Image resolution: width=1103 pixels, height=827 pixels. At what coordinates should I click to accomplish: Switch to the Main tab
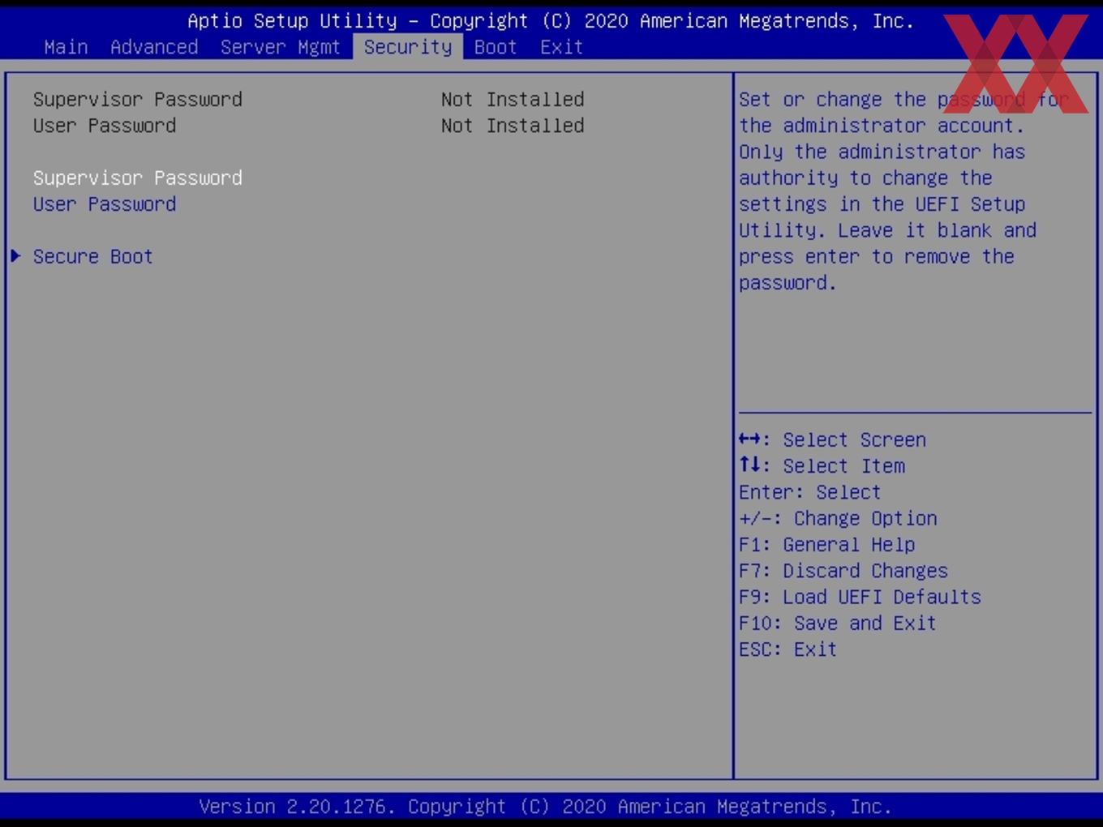[x=66, y=47]
